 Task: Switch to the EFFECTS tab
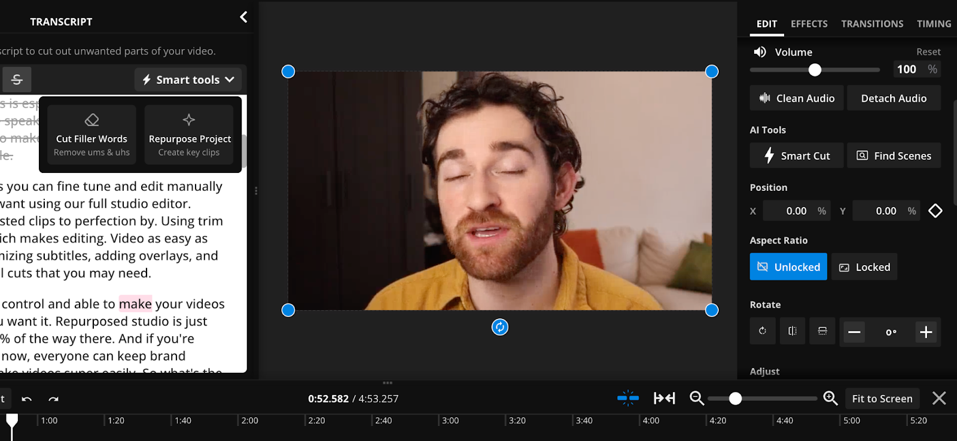(809, 24)
